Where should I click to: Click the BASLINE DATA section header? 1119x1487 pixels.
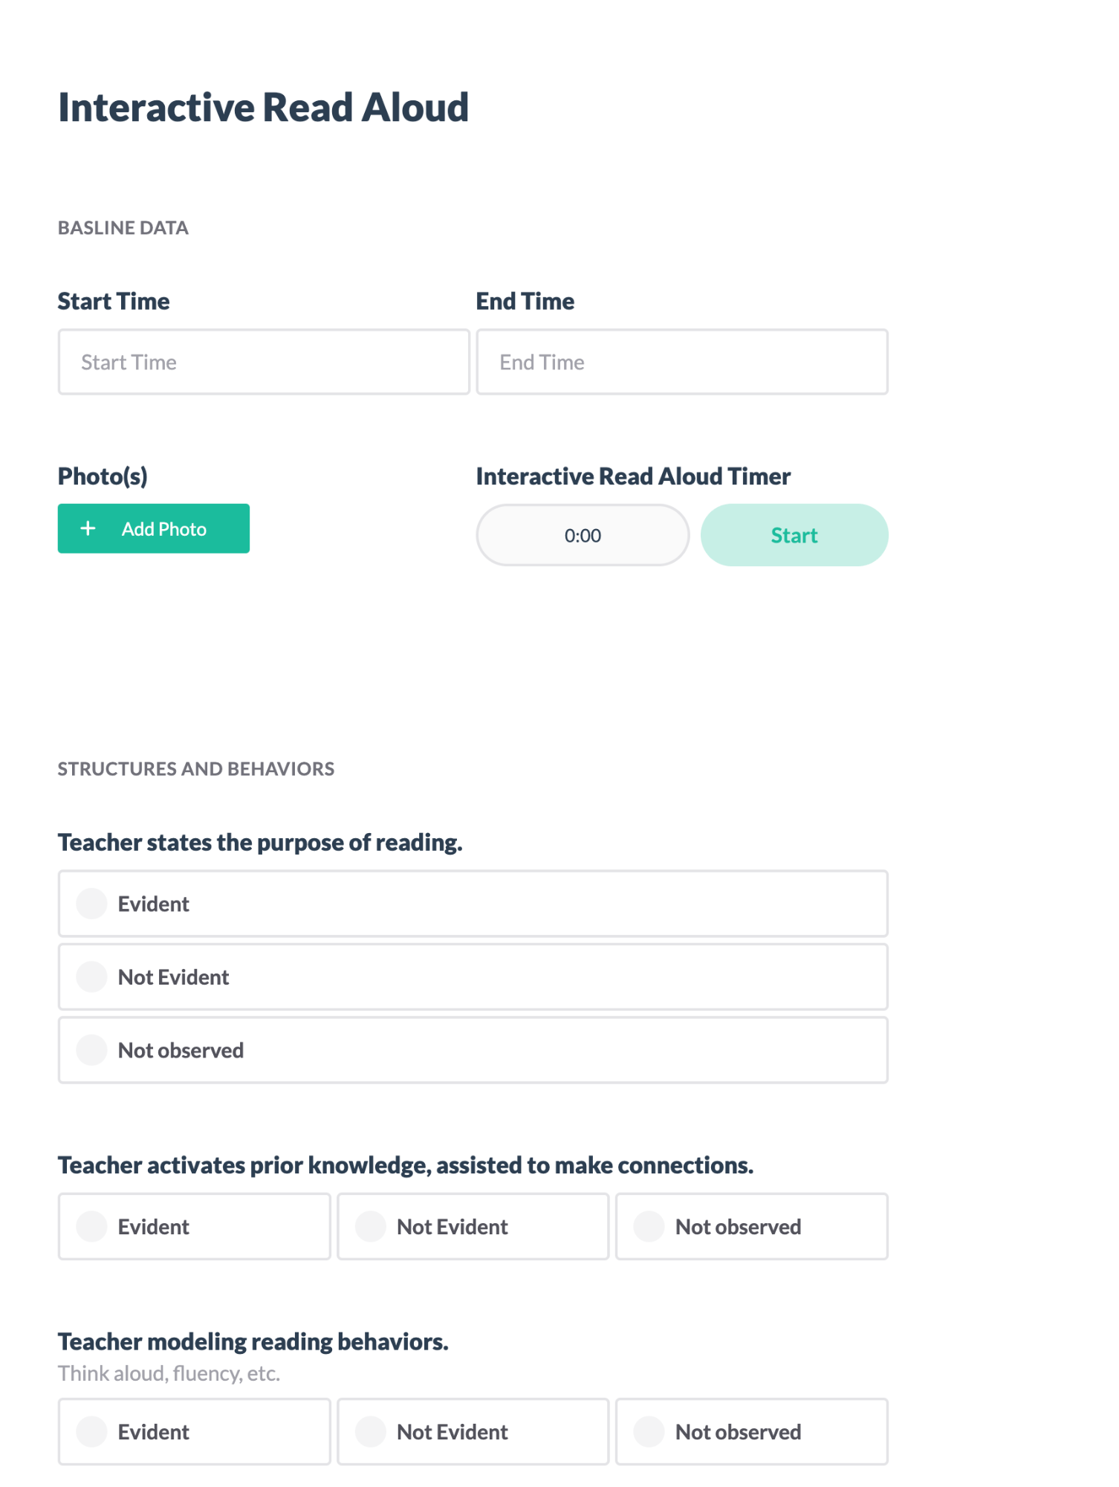(123, 228)
